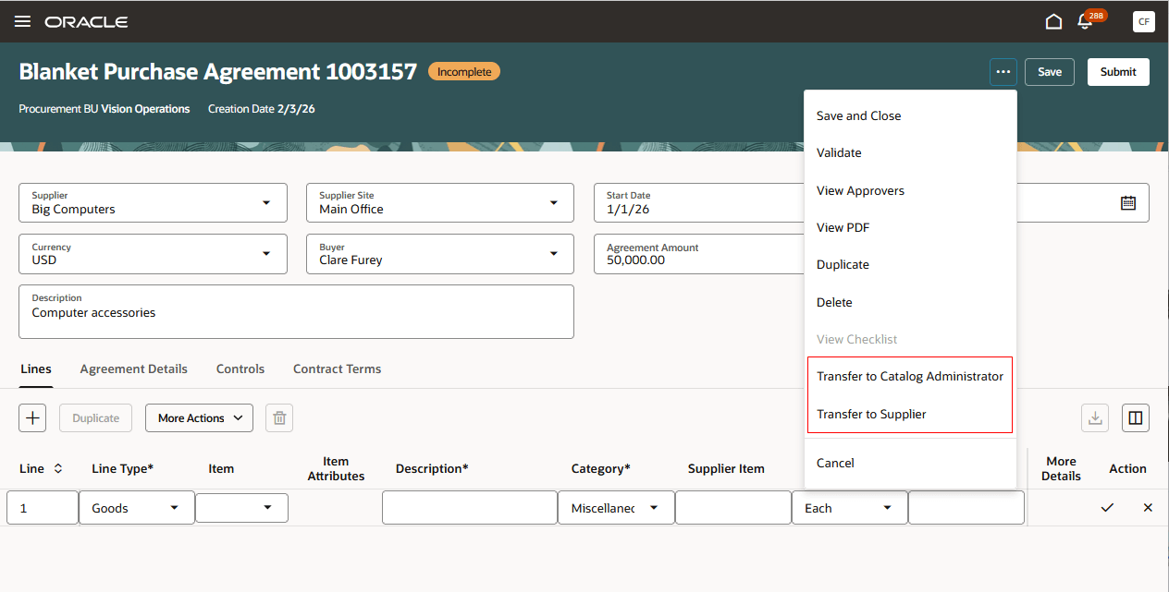Go to the home page icon
1169x592 pixels.
coord(1053,20)
